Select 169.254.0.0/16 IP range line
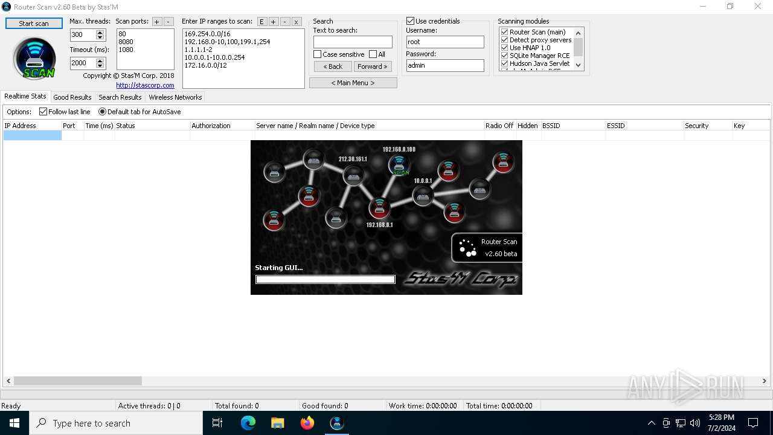This screenshot has height=435, width=773. [x=207, y=34]
